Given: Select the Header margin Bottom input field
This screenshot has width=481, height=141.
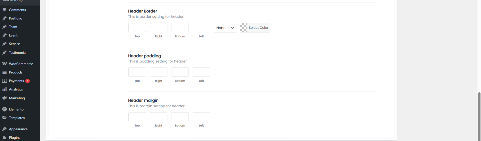Looking at the screenshot, I should click(180, 117).
